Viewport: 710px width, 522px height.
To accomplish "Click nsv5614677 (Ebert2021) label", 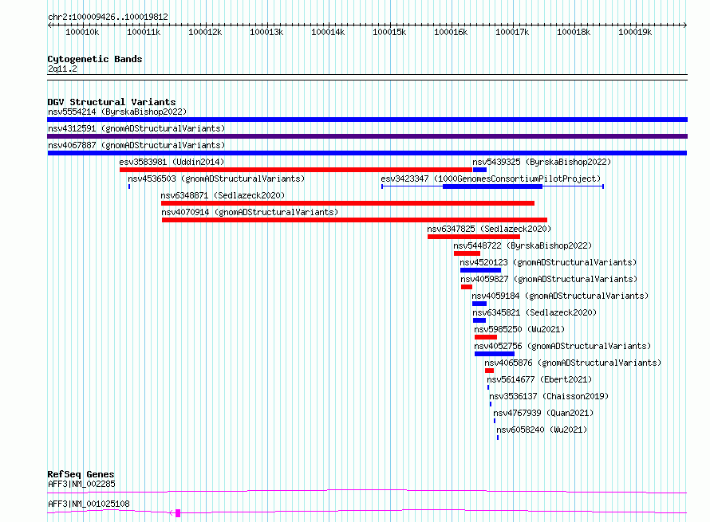I will point(539,379).
